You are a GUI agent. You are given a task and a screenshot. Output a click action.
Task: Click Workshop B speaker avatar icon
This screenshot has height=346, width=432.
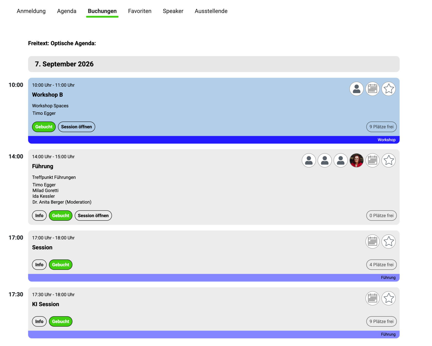pos(356,89)
